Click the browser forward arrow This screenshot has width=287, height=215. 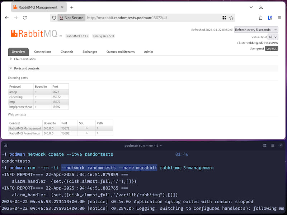(x=16, y=18)
